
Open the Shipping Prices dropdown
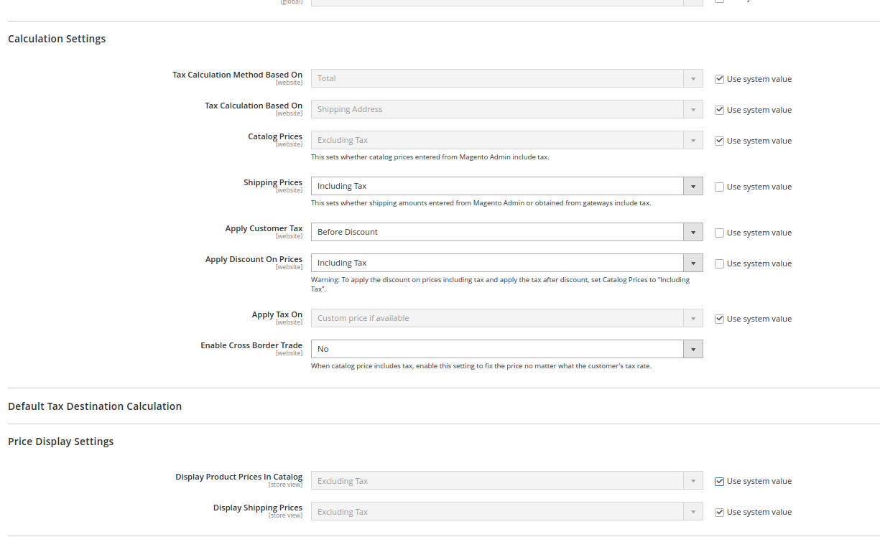click(x=692, y=186)
